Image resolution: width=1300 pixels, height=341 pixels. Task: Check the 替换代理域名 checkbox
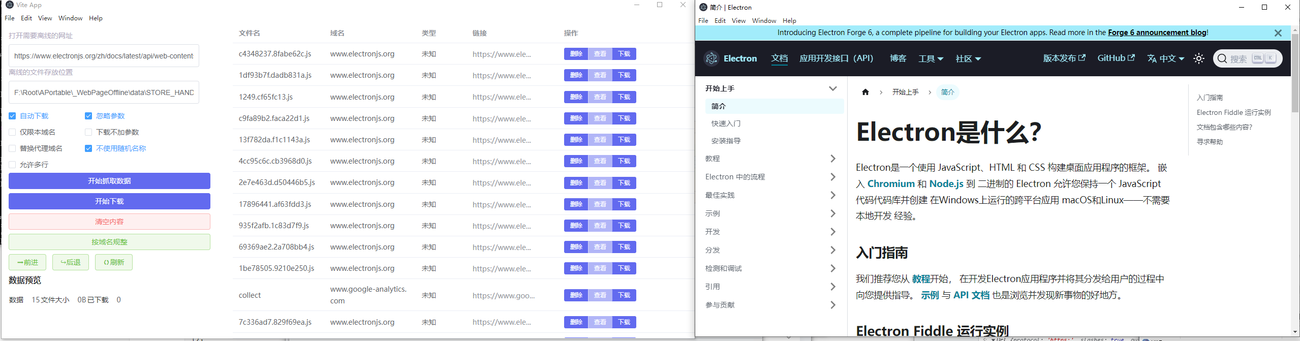(12, 148)
